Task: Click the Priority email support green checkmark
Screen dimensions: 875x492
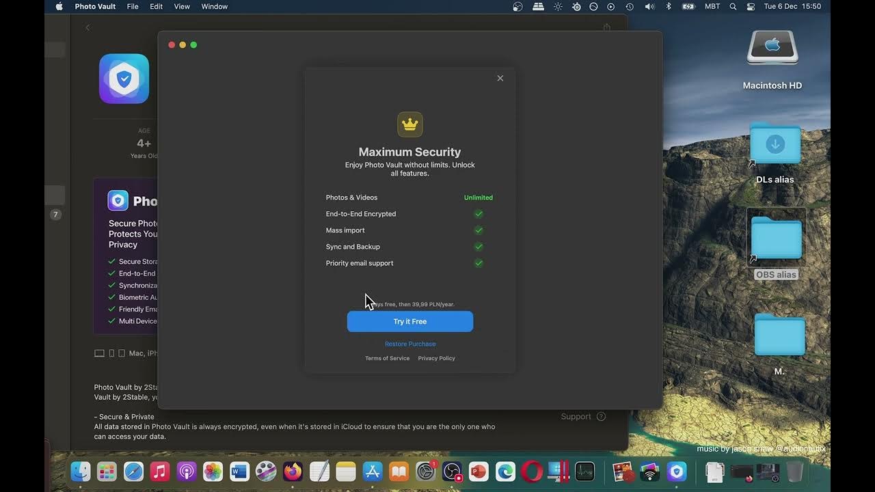Action: pos(479,263)
